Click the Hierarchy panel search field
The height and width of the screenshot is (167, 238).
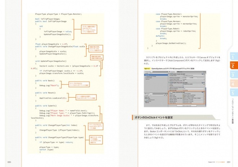pos(158,73)
